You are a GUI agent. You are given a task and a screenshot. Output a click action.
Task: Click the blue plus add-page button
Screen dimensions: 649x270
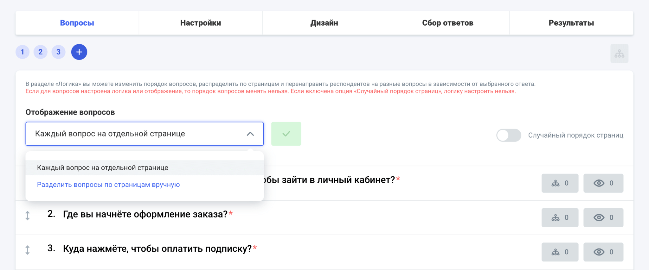[79, 52]
